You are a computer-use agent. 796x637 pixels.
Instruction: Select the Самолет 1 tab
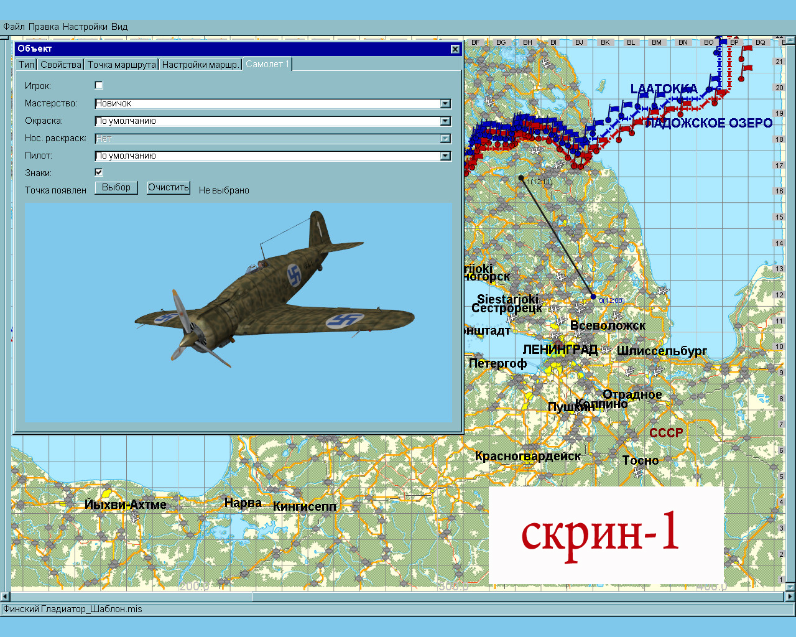point(267,64)
